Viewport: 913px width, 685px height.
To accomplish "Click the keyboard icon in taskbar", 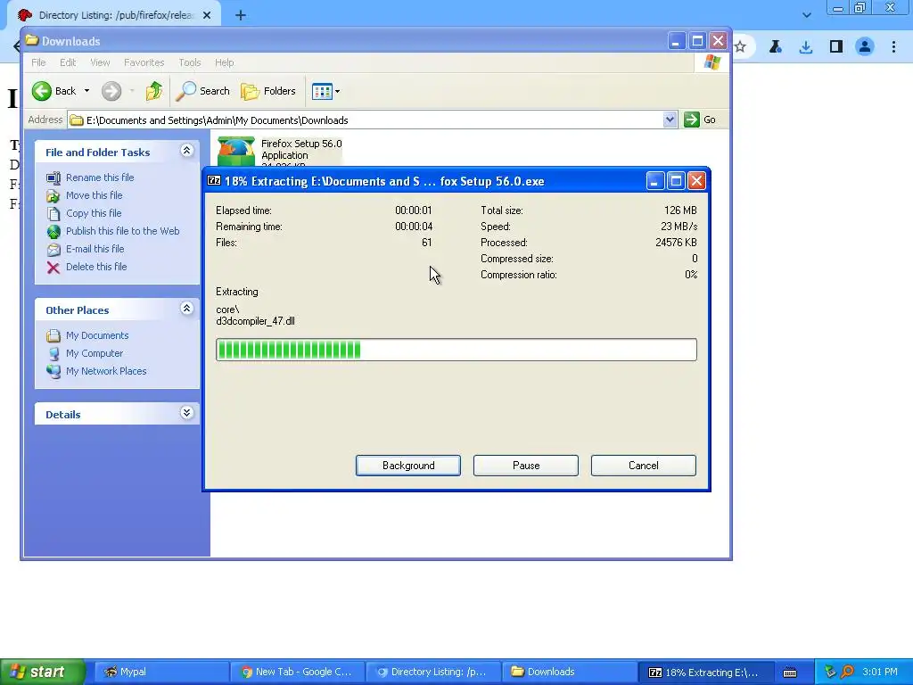I will 790,673.
